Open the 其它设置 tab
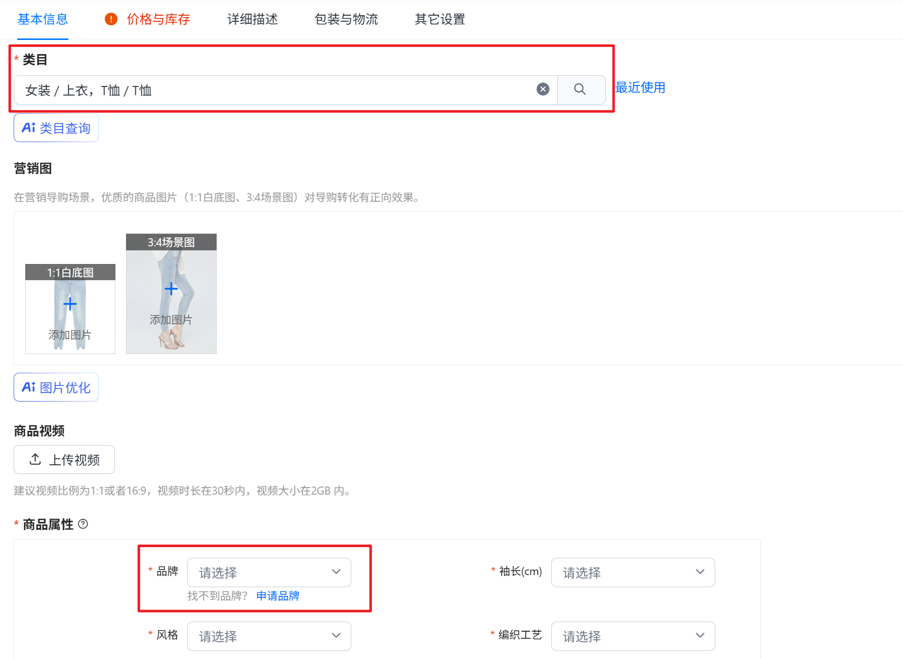The height and width of the screenshot is (659, 903). (440, 19)
